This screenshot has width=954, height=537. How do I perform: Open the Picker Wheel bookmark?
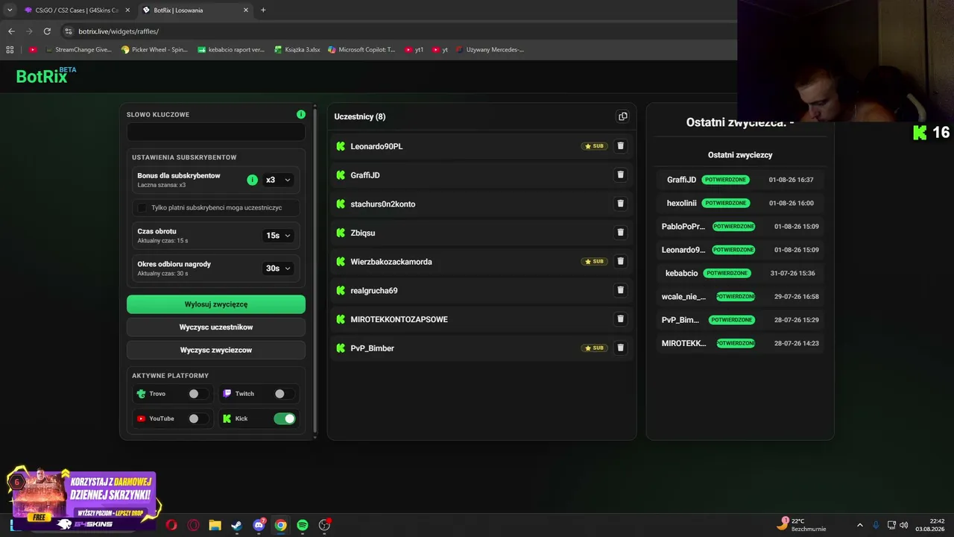[x=154, y=50]
